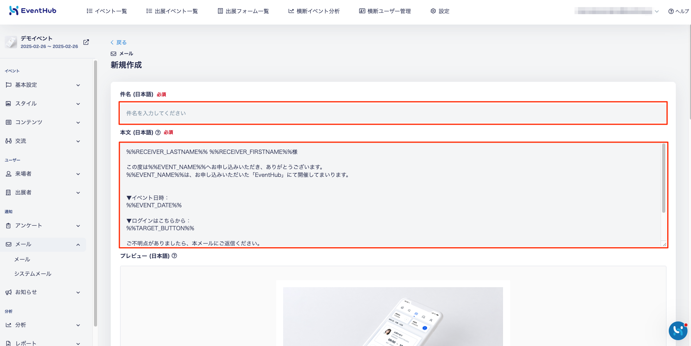Expand the 基本設定 section

tap(78, 85)
